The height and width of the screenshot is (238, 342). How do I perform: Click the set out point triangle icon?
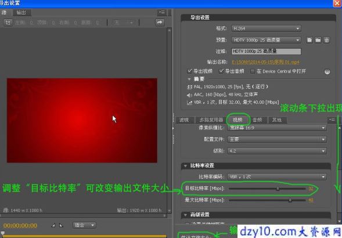click(62, 225)
